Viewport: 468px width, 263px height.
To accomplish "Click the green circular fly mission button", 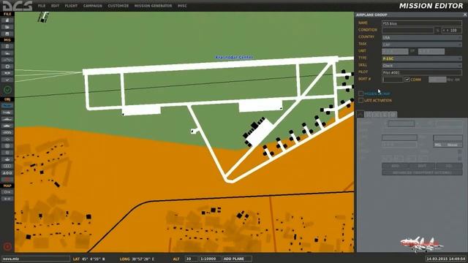I will 7,89.
